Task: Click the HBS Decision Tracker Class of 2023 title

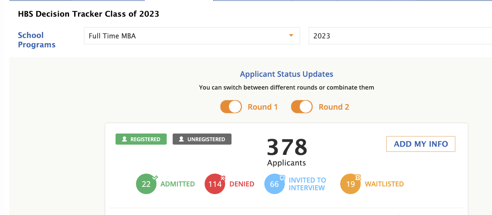Action: click(89, 14)
